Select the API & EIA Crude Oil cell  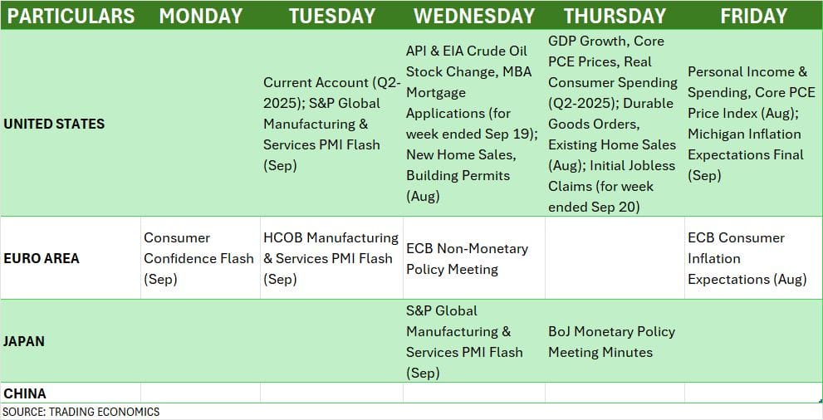(x=473, y=124)
